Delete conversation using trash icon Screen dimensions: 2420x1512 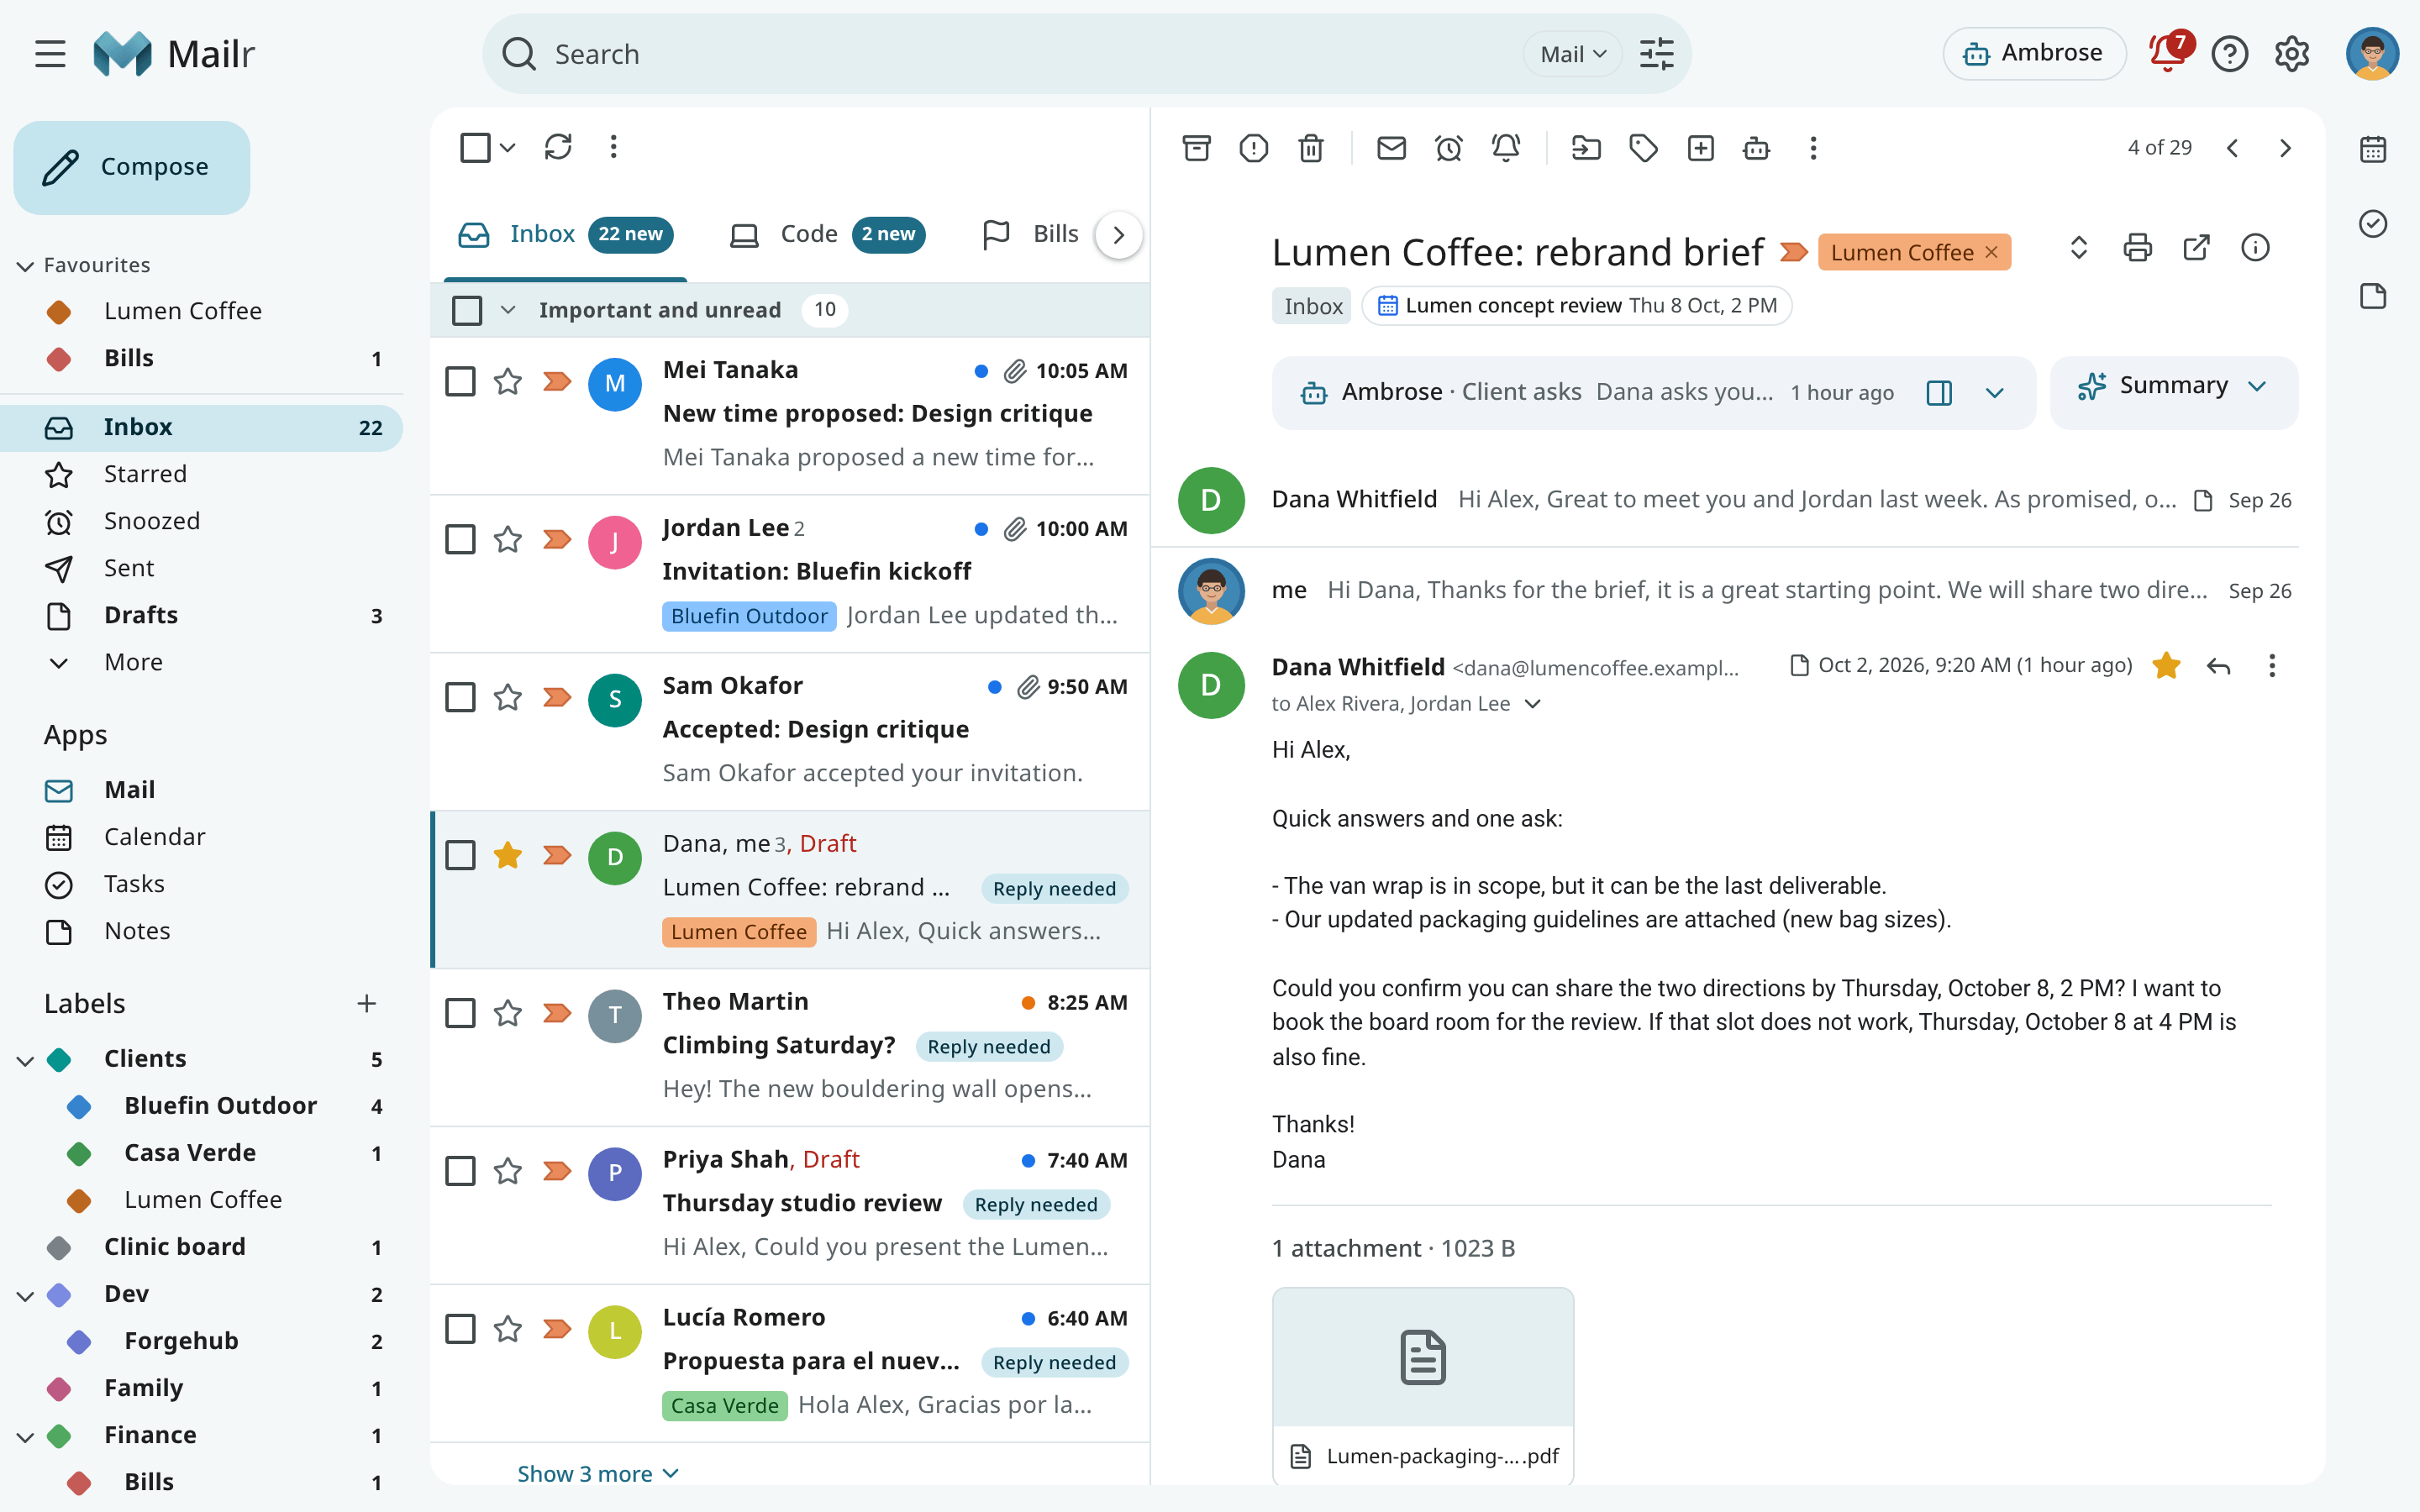click(x=1311, y=148)
